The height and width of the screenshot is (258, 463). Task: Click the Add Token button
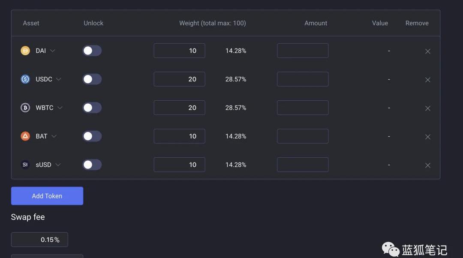pyautogui.click(x=47, y=196)
